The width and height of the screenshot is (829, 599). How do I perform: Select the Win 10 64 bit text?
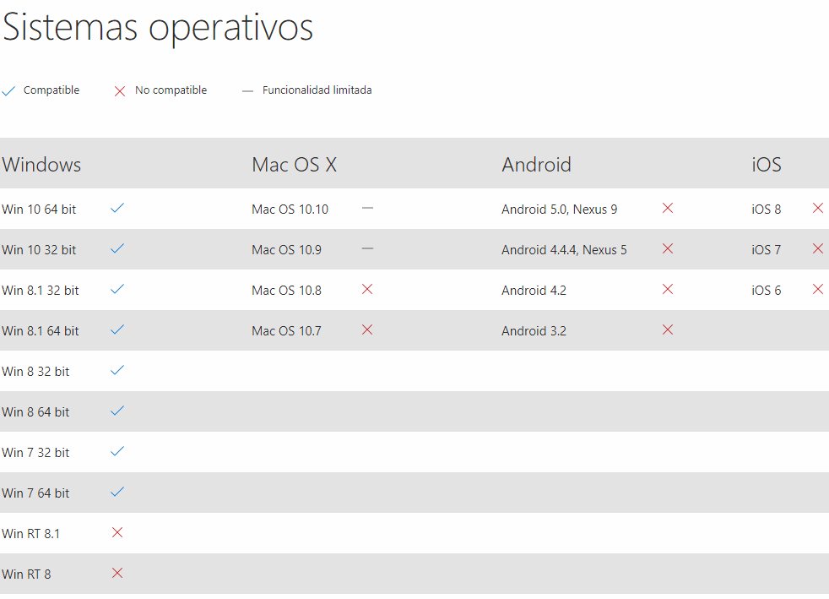39,210
